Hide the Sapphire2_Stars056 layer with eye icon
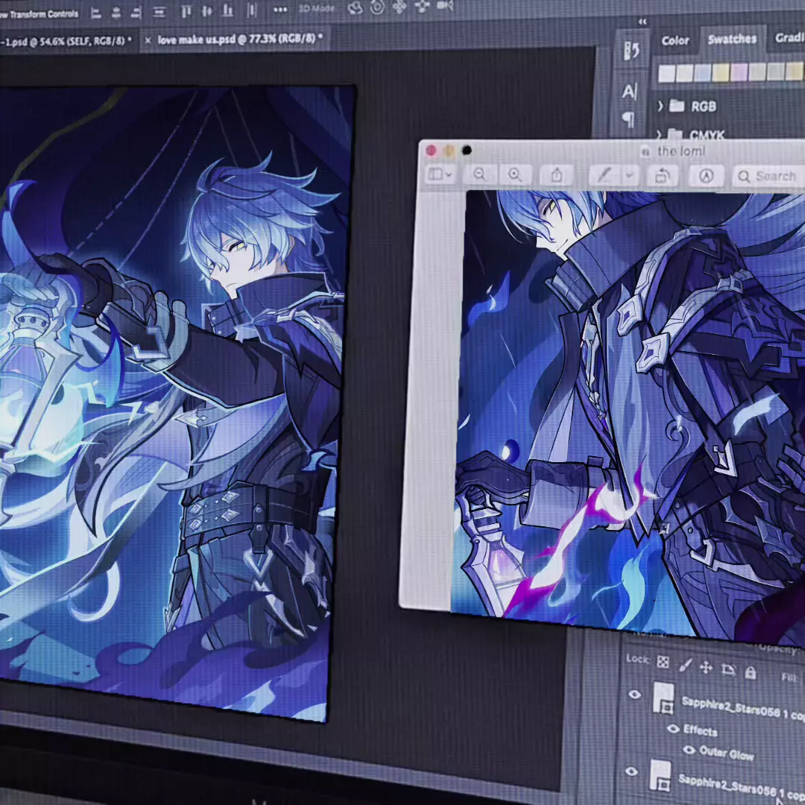The image size is (805, 805). point(631,771)
